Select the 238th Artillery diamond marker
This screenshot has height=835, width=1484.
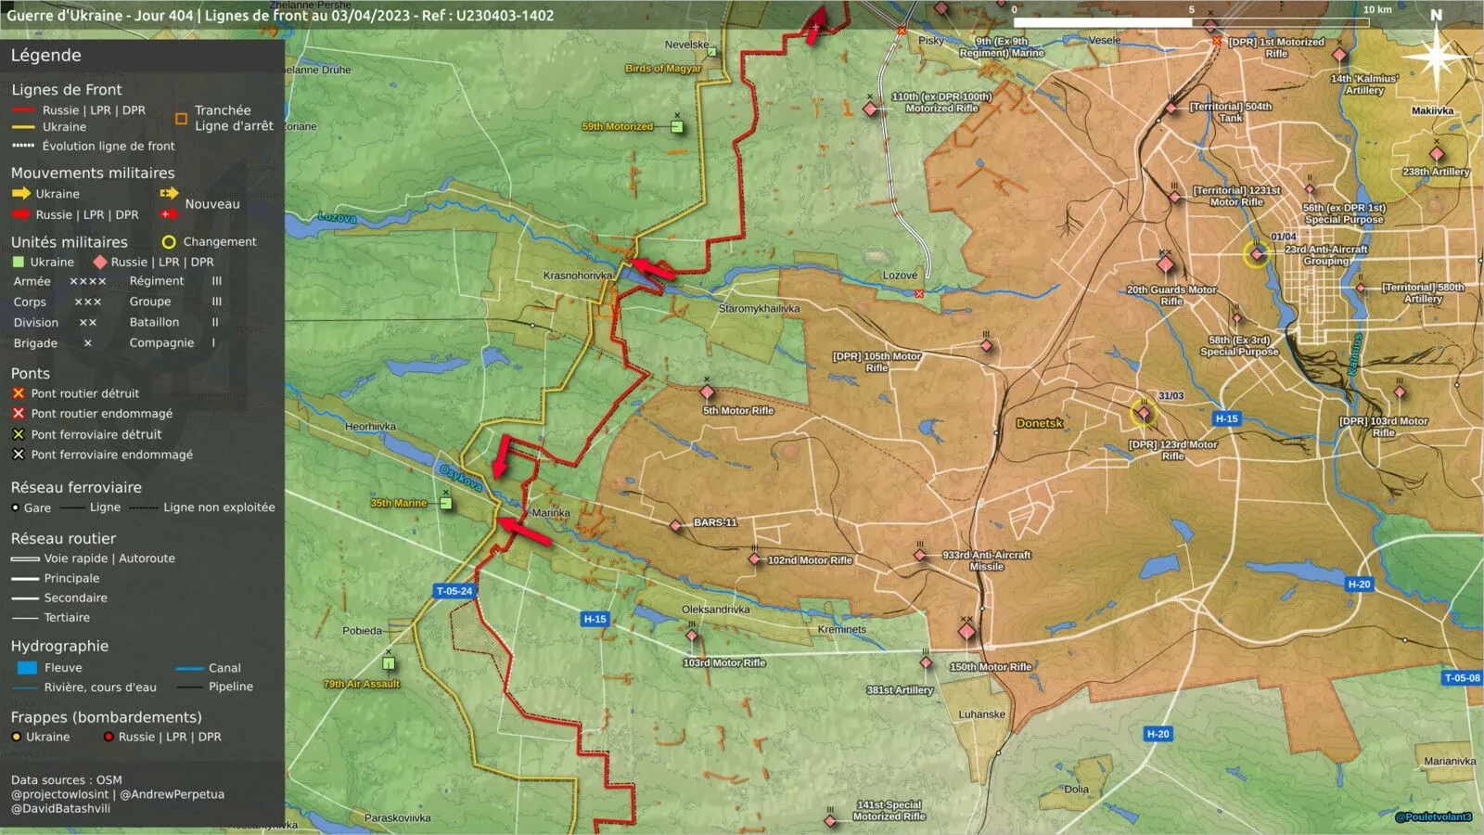coord(1437,154)
